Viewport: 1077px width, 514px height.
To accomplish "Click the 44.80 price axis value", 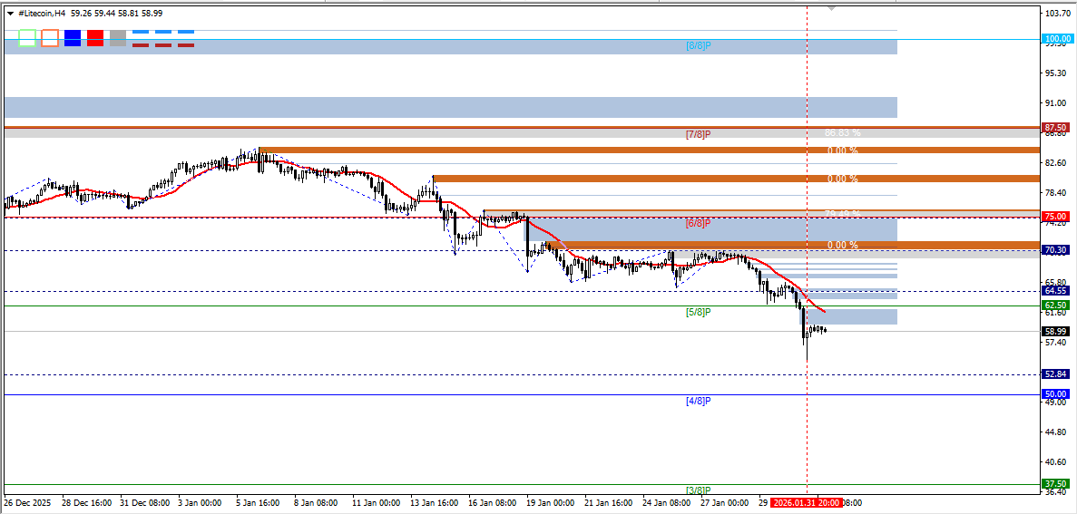I will point(1056,432).
